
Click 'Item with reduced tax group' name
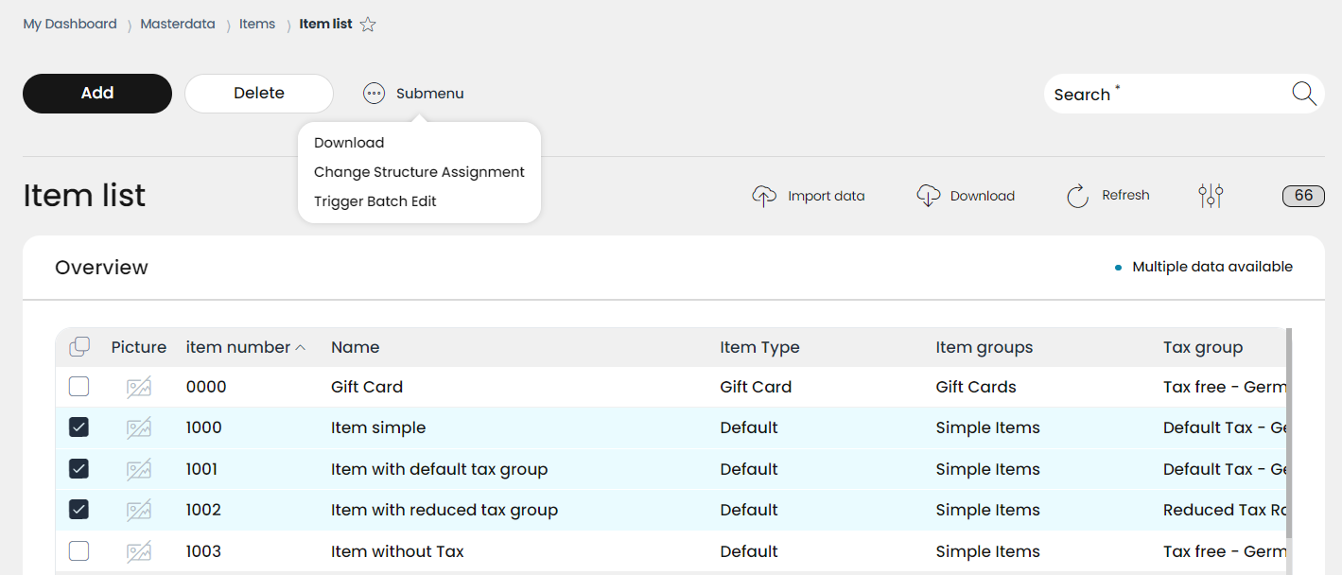[444, 510]
